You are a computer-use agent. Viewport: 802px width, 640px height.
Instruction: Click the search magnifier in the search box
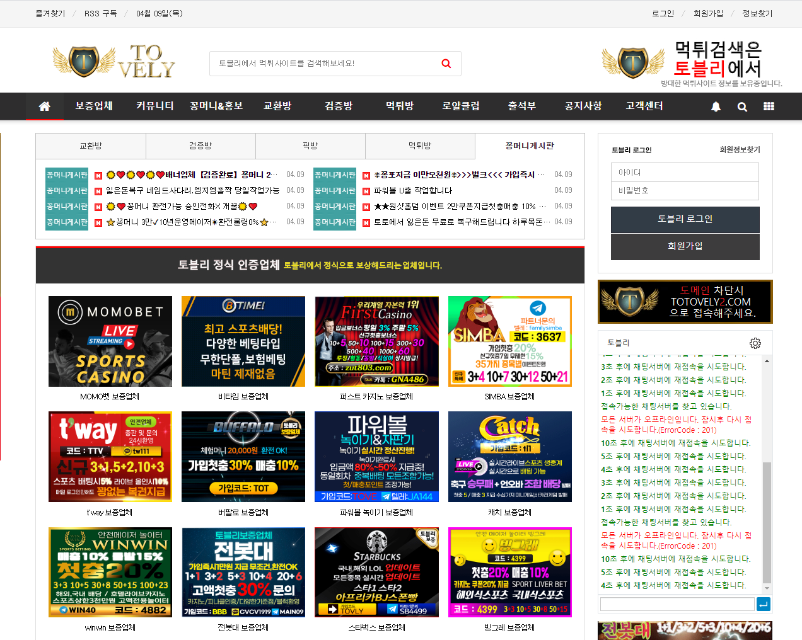point(446,64)
